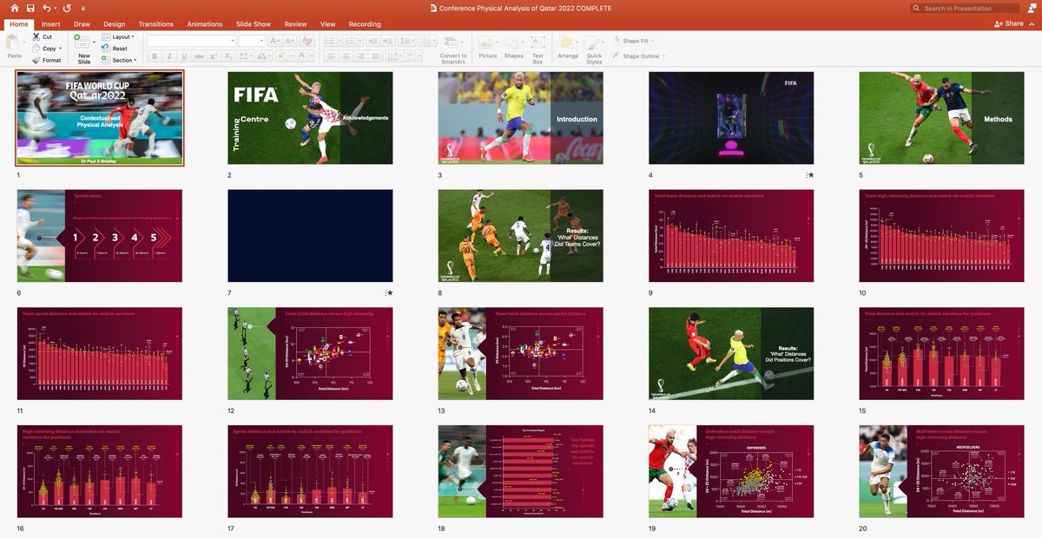Select slide 8 Results thumbnail

[x=520, y=236]
